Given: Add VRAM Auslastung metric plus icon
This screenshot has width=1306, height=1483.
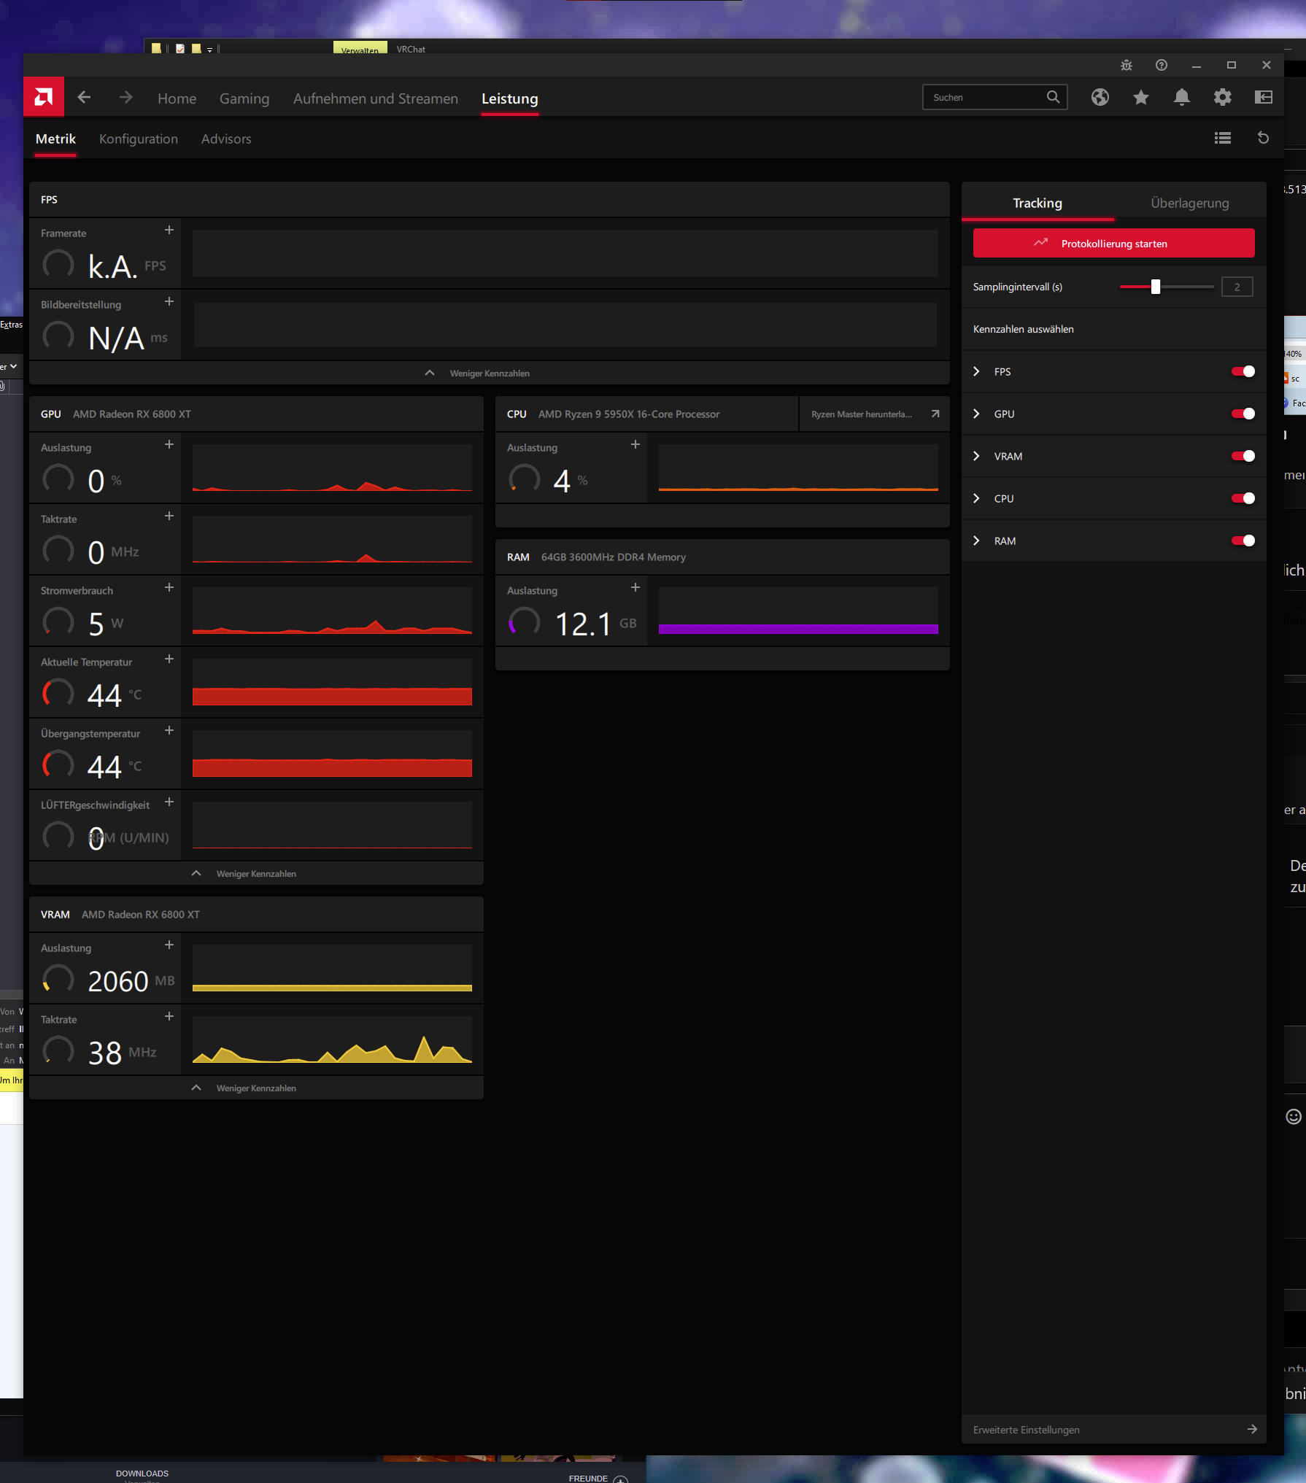Looking at the screenshot, I should (x=169, y=945).
